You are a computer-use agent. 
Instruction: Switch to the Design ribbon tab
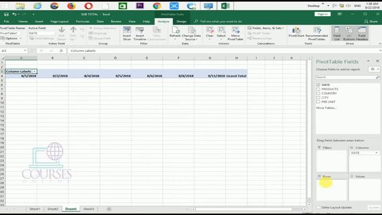tap(181, 21)
